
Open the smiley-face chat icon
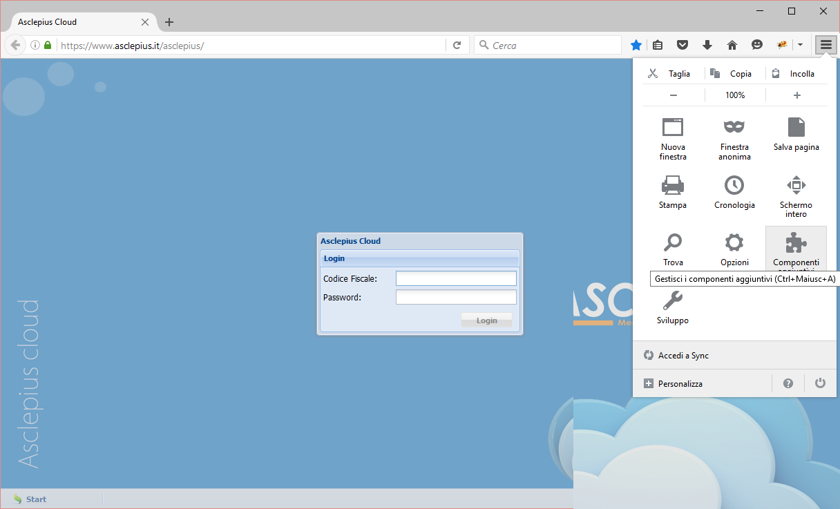click(x=757, y=45)
